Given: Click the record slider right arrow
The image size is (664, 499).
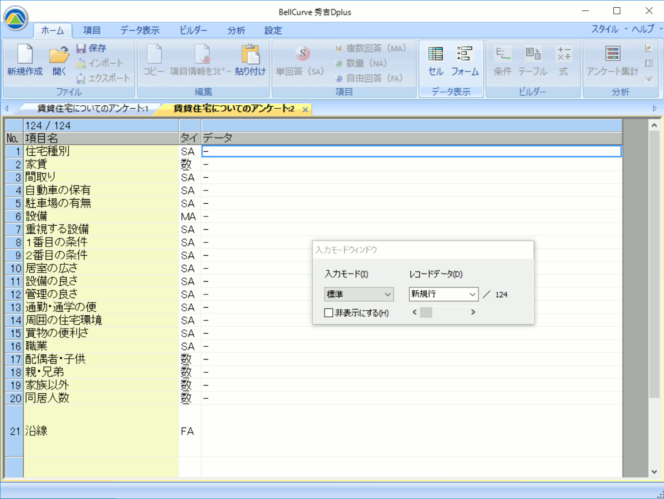Looking at the screenshot, I should tap(473, 312).
